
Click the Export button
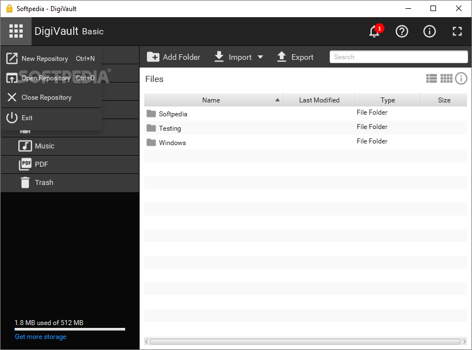(295, 57)
